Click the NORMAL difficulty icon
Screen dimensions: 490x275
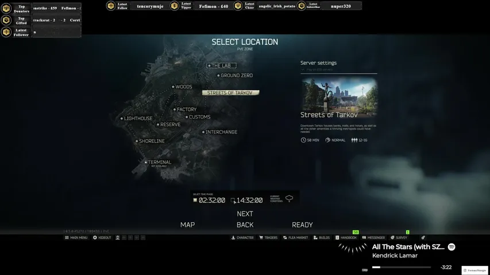pos(327,140)
